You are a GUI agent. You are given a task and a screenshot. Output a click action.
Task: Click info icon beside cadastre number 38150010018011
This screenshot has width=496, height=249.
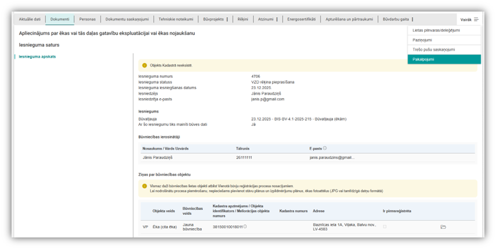pyautogui.click(x=245, y=226)
